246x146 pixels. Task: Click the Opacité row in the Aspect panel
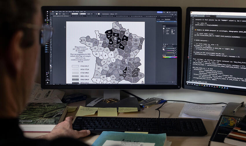(x=170, y=34)
